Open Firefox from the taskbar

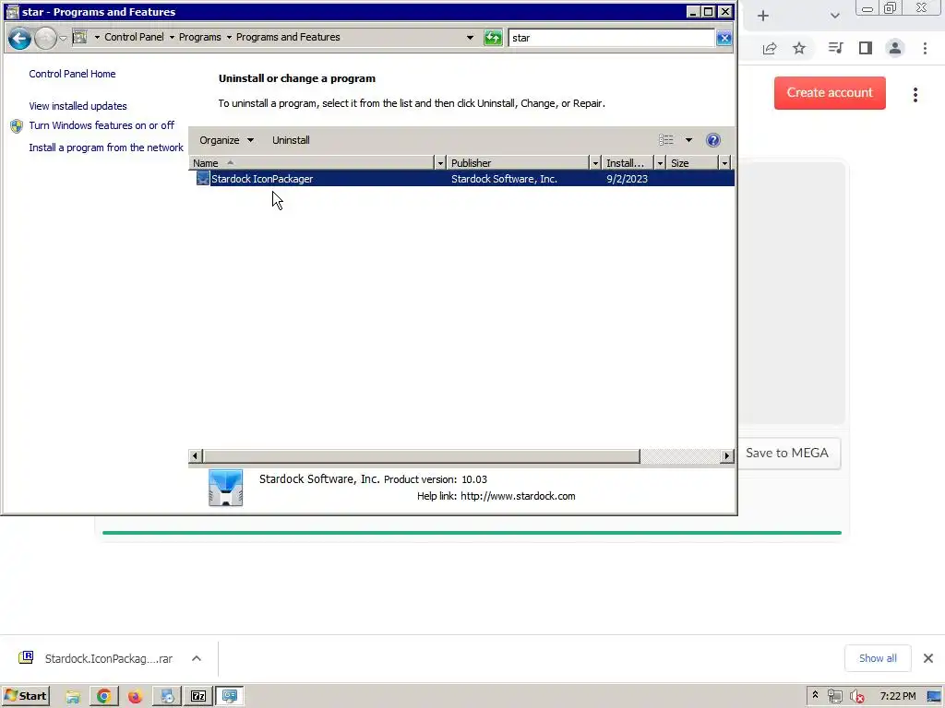click(x=135, y=697)
